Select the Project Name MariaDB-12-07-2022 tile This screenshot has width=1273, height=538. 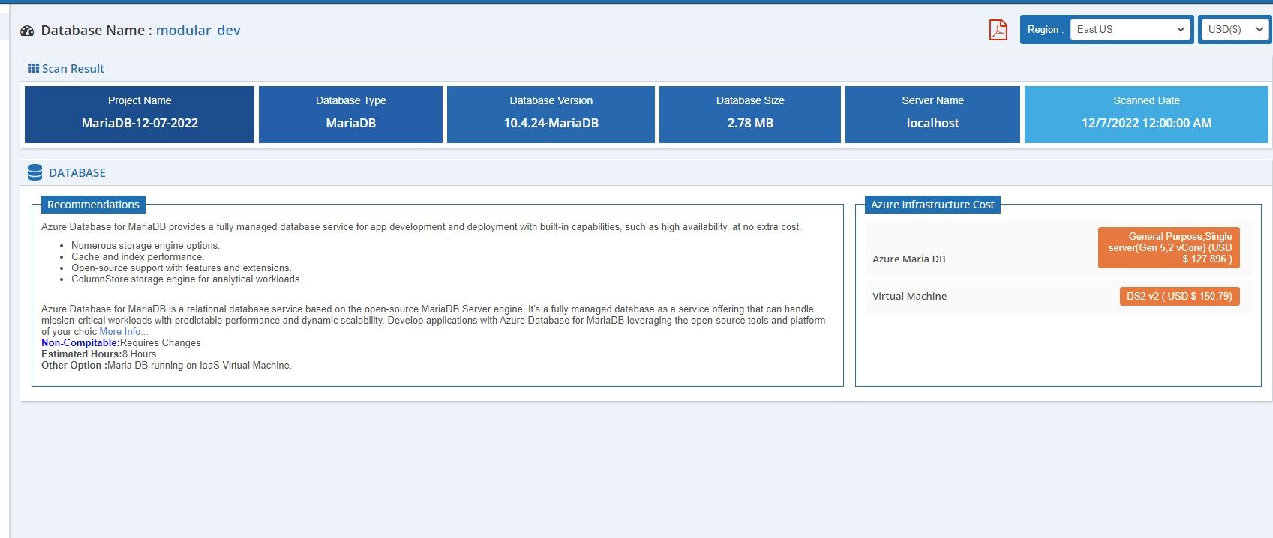point(140,114)
